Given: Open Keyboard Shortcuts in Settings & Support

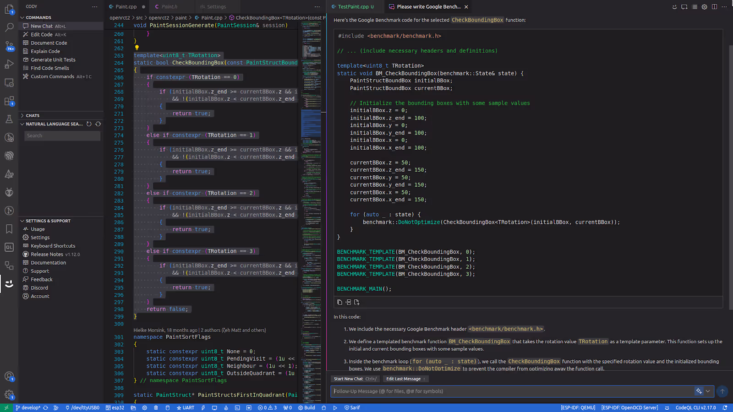Looking at the screenshot, I should pos(61,246).
